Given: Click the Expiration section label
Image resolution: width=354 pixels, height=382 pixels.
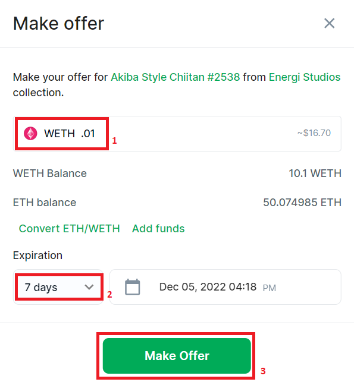Looking at the screenshot, I should coord(37,255).
